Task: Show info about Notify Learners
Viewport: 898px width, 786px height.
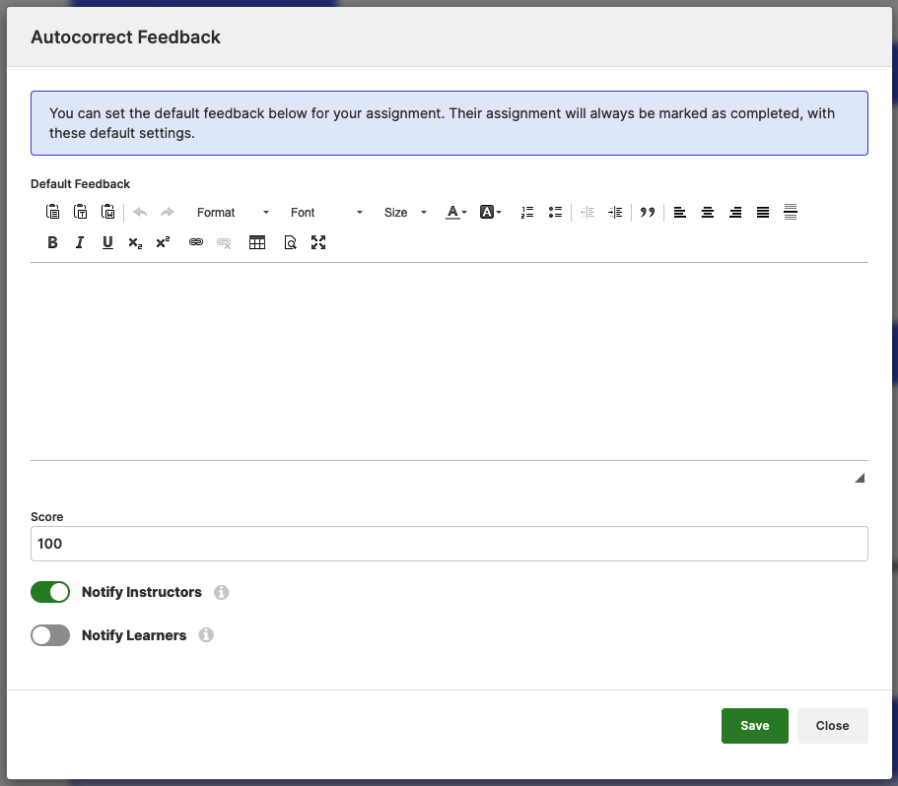Action: (206, 635)
